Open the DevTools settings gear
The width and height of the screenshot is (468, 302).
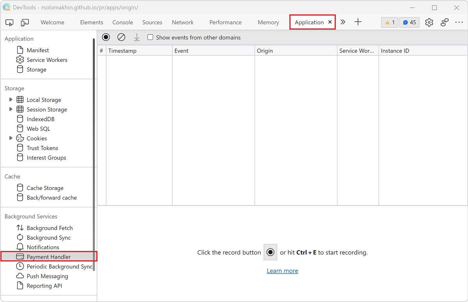coord(429,22)
